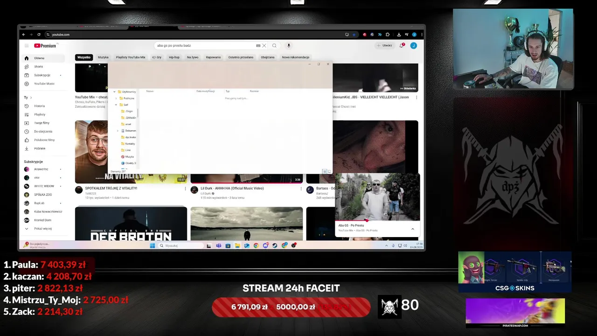This screenshot has width=597, height=336.
Task: Expand the Ty section chevron
Action: coord(31,98)
